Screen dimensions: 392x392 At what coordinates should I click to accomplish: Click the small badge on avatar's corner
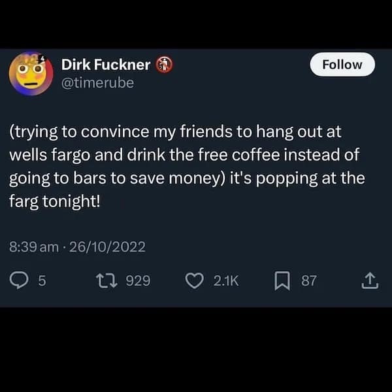pos(42,59)
